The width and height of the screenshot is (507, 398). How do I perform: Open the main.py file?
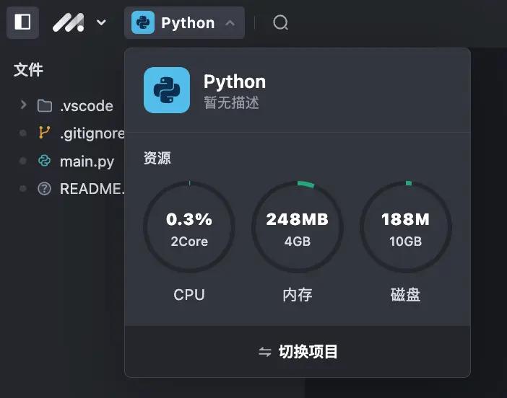(x=87, y=162)
